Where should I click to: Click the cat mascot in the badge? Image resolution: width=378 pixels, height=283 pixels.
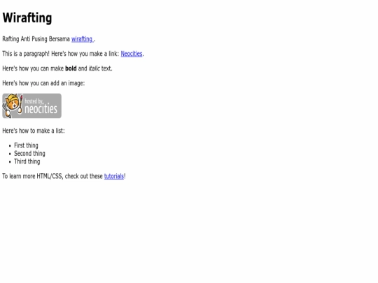pyautogui.click(x=12, y=105)
